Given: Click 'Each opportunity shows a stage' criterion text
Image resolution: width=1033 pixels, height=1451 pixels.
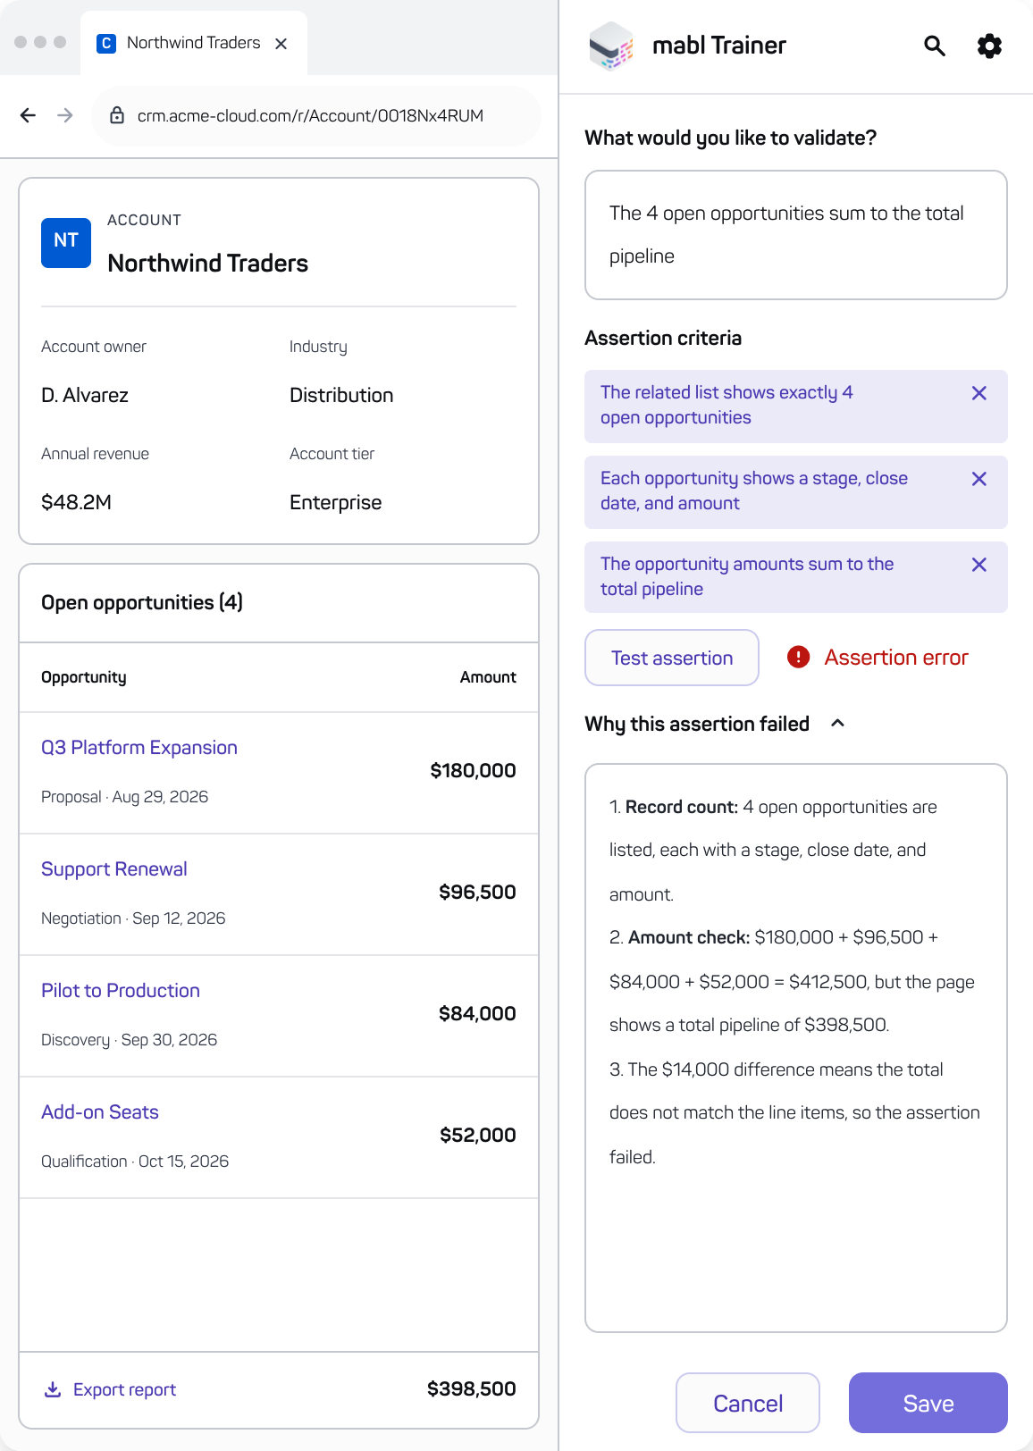Looking at the screenshot, I should tap(754, 491).
